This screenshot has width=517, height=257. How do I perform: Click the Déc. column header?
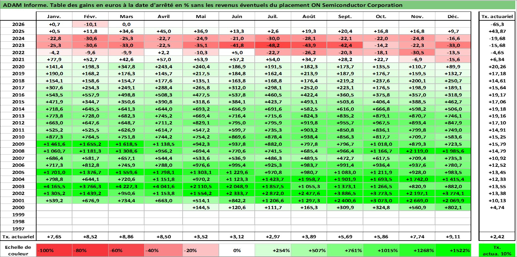[x=453, y=16]
